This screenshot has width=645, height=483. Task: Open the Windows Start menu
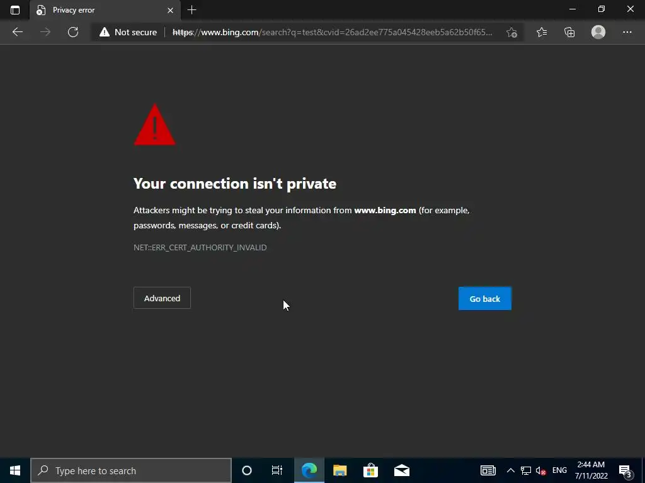click(x=15, y=470)
